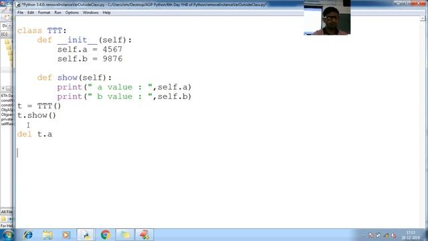Click the IDLE window icon in title bar
The height and width of the screenshot is (241, 428).
(x=18, y=5)
